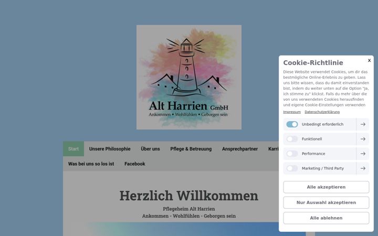
Task: Open the Über uns menu item
Action: (x=150, y=149)
